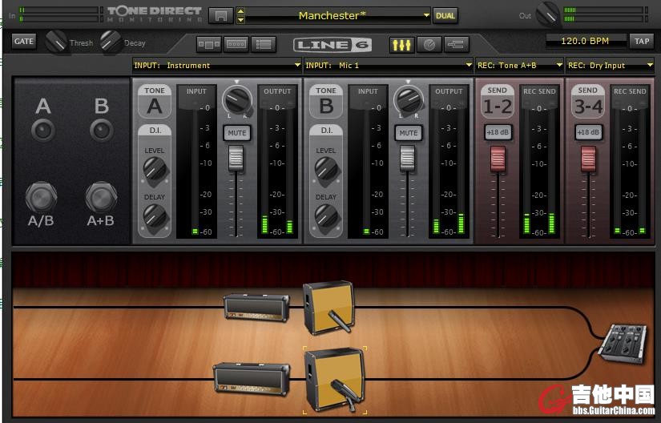Image resolution: width=661 pixels, height=423 pixels.
Task: Mute Tone B channel
Action: (409, 133)
